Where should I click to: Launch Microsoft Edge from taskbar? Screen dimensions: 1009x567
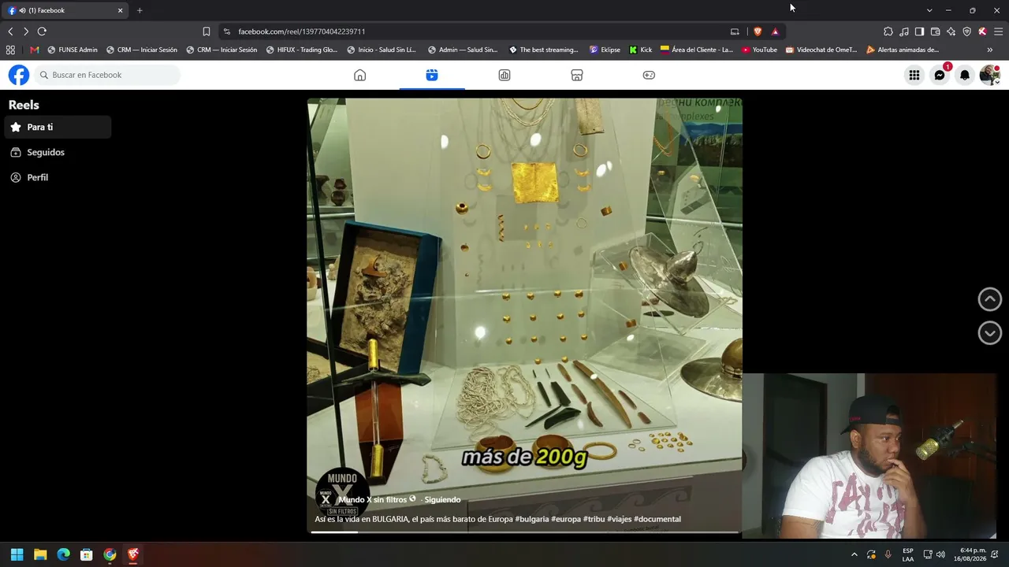click(64, 554)
